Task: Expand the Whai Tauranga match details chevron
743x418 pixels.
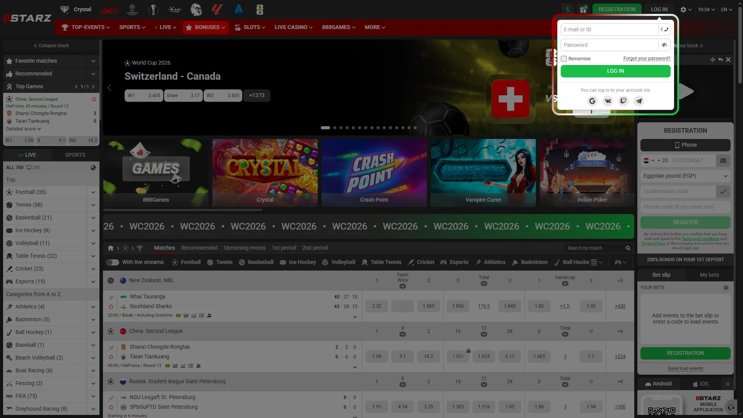Action: (x=355, y=317)
